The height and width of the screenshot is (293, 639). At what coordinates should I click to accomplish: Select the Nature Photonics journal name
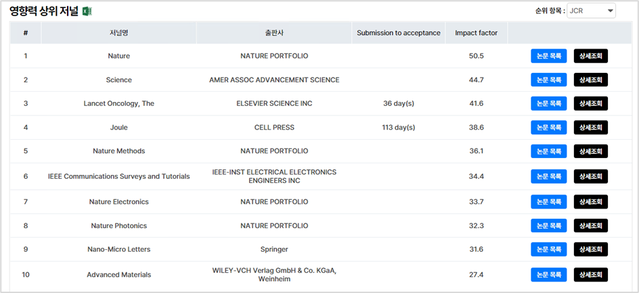[x=118, y=225]
